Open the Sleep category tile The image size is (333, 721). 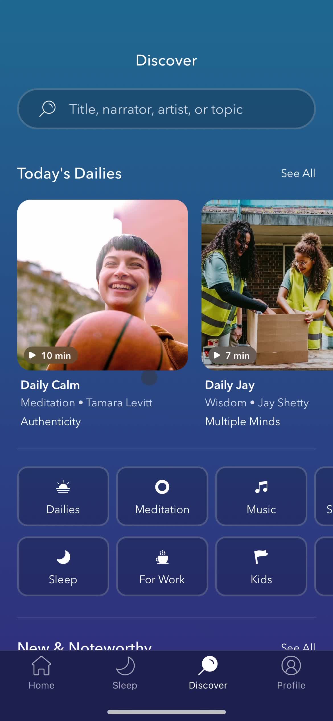tap(63, 566)
